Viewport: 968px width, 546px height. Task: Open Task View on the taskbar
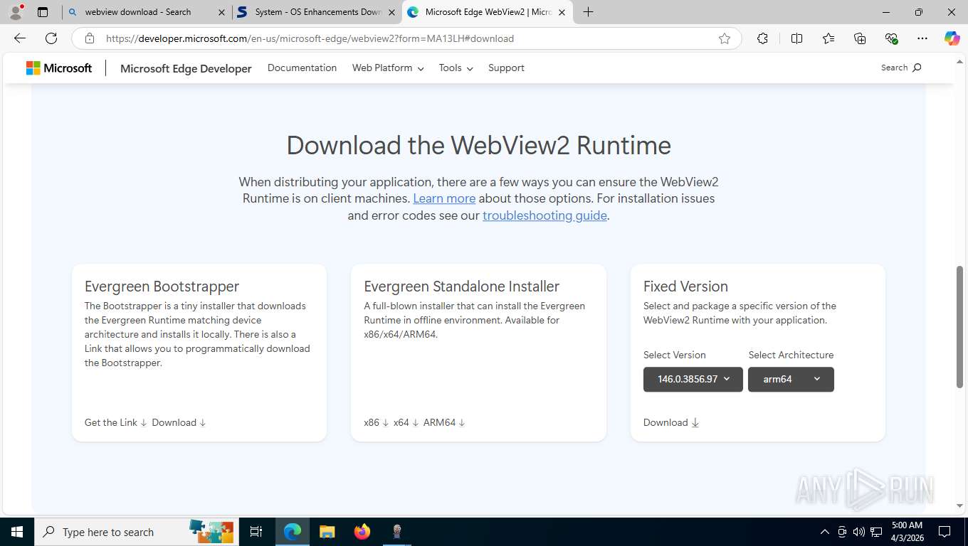point(256,532)
